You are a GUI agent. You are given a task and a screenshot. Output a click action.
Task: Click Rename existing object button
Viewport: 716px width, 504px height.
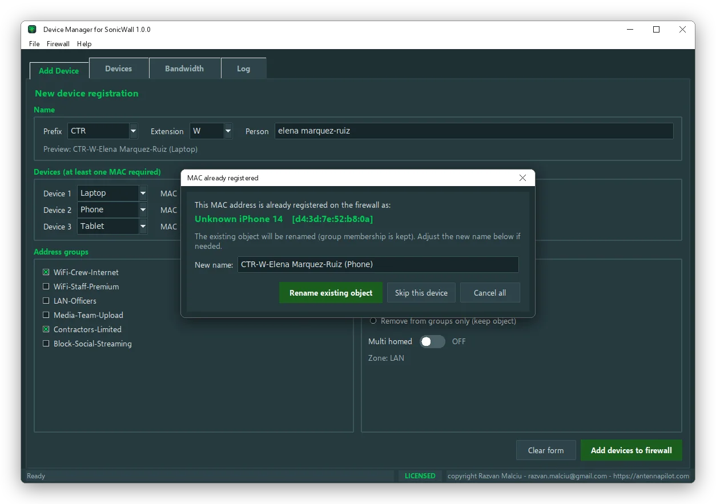coord(331,293)
